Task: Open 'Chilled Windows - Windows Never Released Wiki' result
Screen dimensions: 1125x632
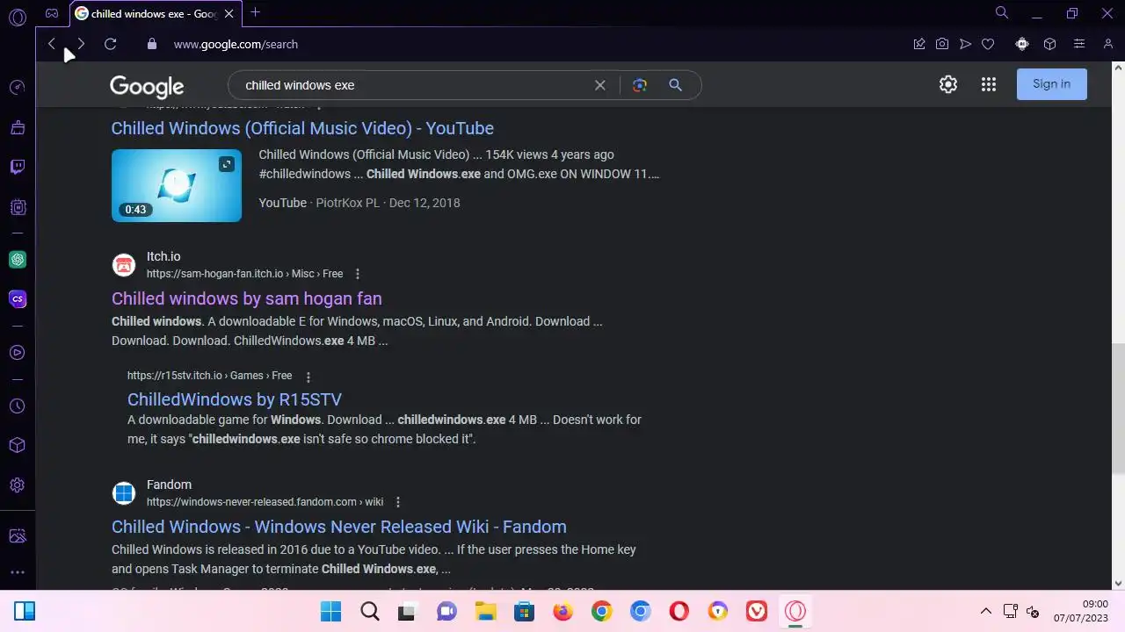Action: point(338,527)
